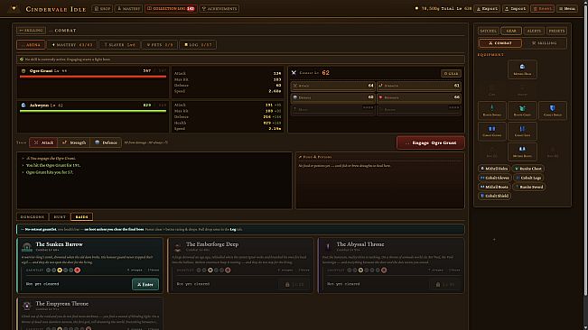Click the Cindervale Idle logo icon
This screenshot has height=330, width=588.
(14, 8)
